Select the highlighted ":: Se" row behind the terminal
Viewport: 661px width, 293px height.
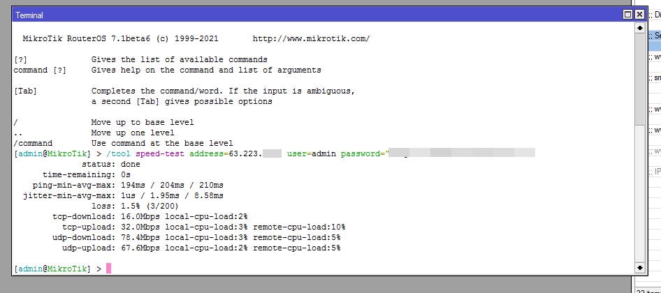(x=655, y=36)
